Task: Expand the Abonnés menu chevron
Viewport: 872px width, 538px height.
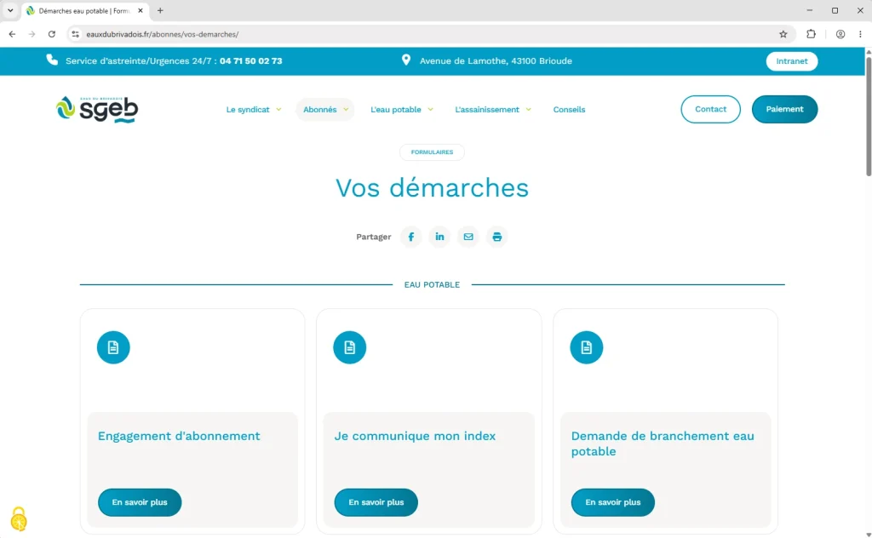Action: 346,110
